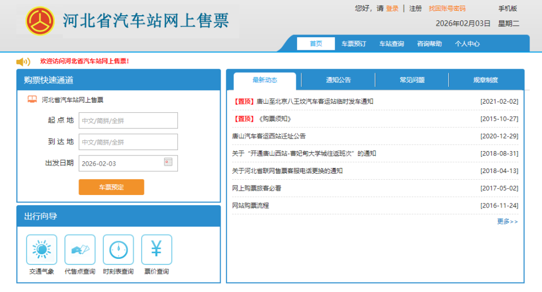Click 更多>> link under news list
This screenshot has height=292, width=542.
[508, 222]
